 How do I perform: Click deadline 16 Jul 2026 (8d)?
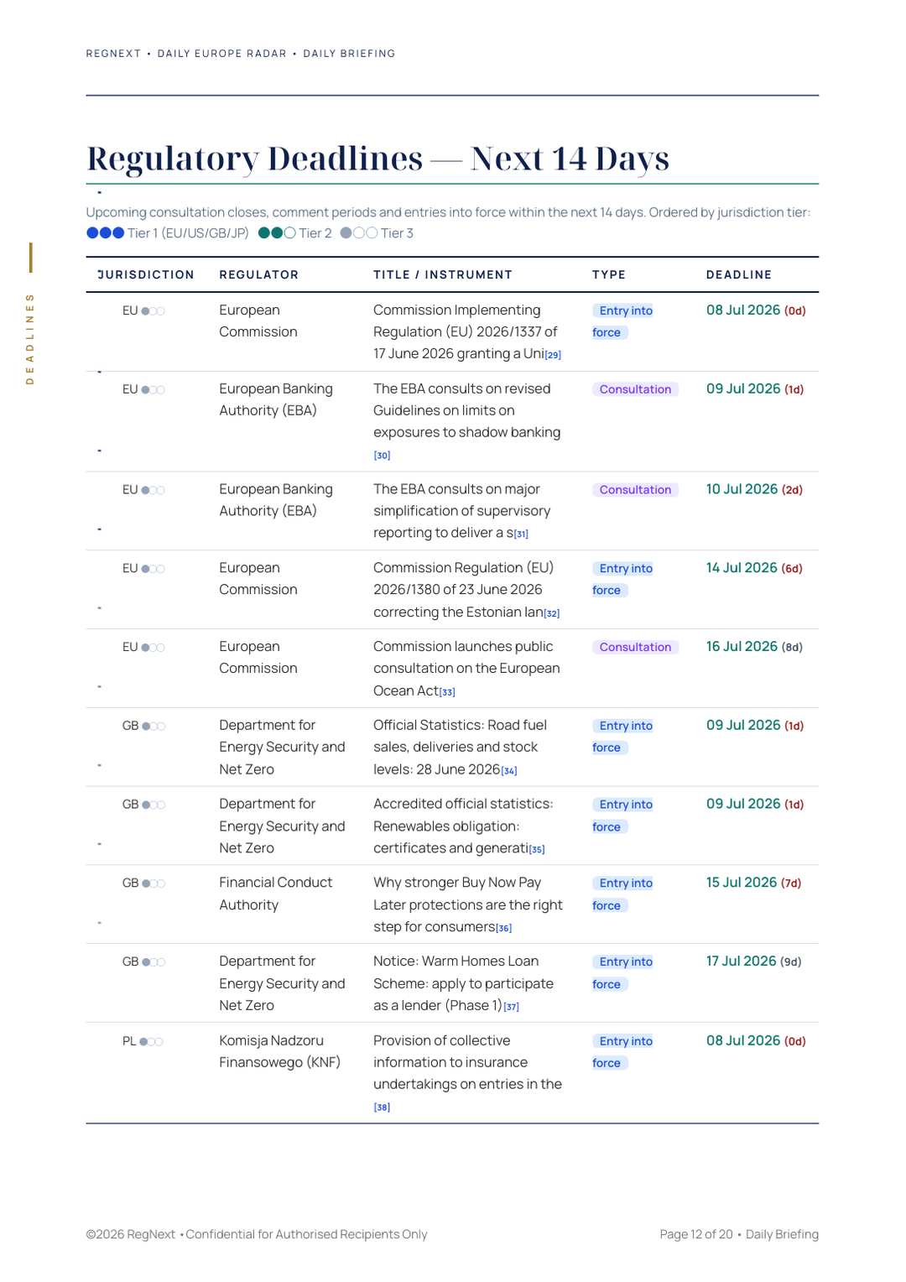click(754, 647)
